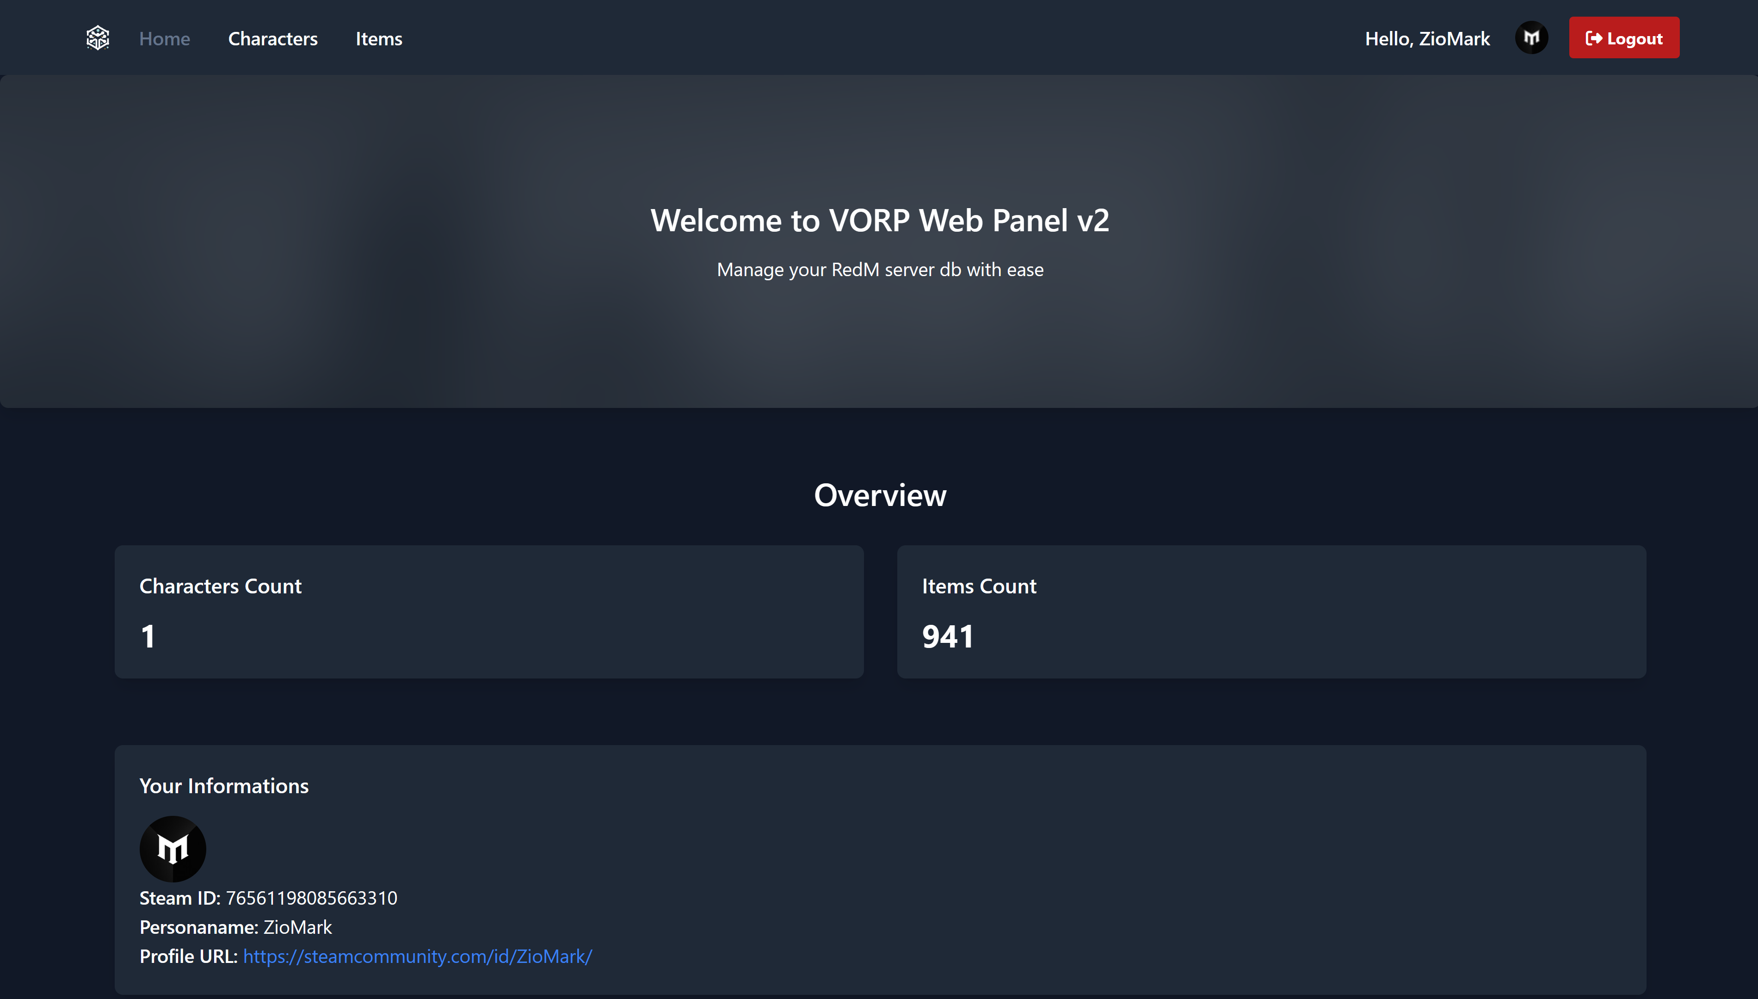Click the characters count value 1
1758x999 pixels.
pos(148,636)
